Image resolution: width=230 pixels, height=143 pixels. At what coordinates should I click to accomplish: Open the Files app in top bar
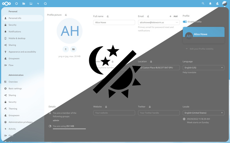(x=24, y=4)
